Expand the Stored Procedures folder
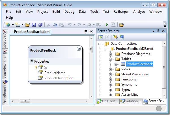This screenshot has height=115, width=170. [110, 74]
